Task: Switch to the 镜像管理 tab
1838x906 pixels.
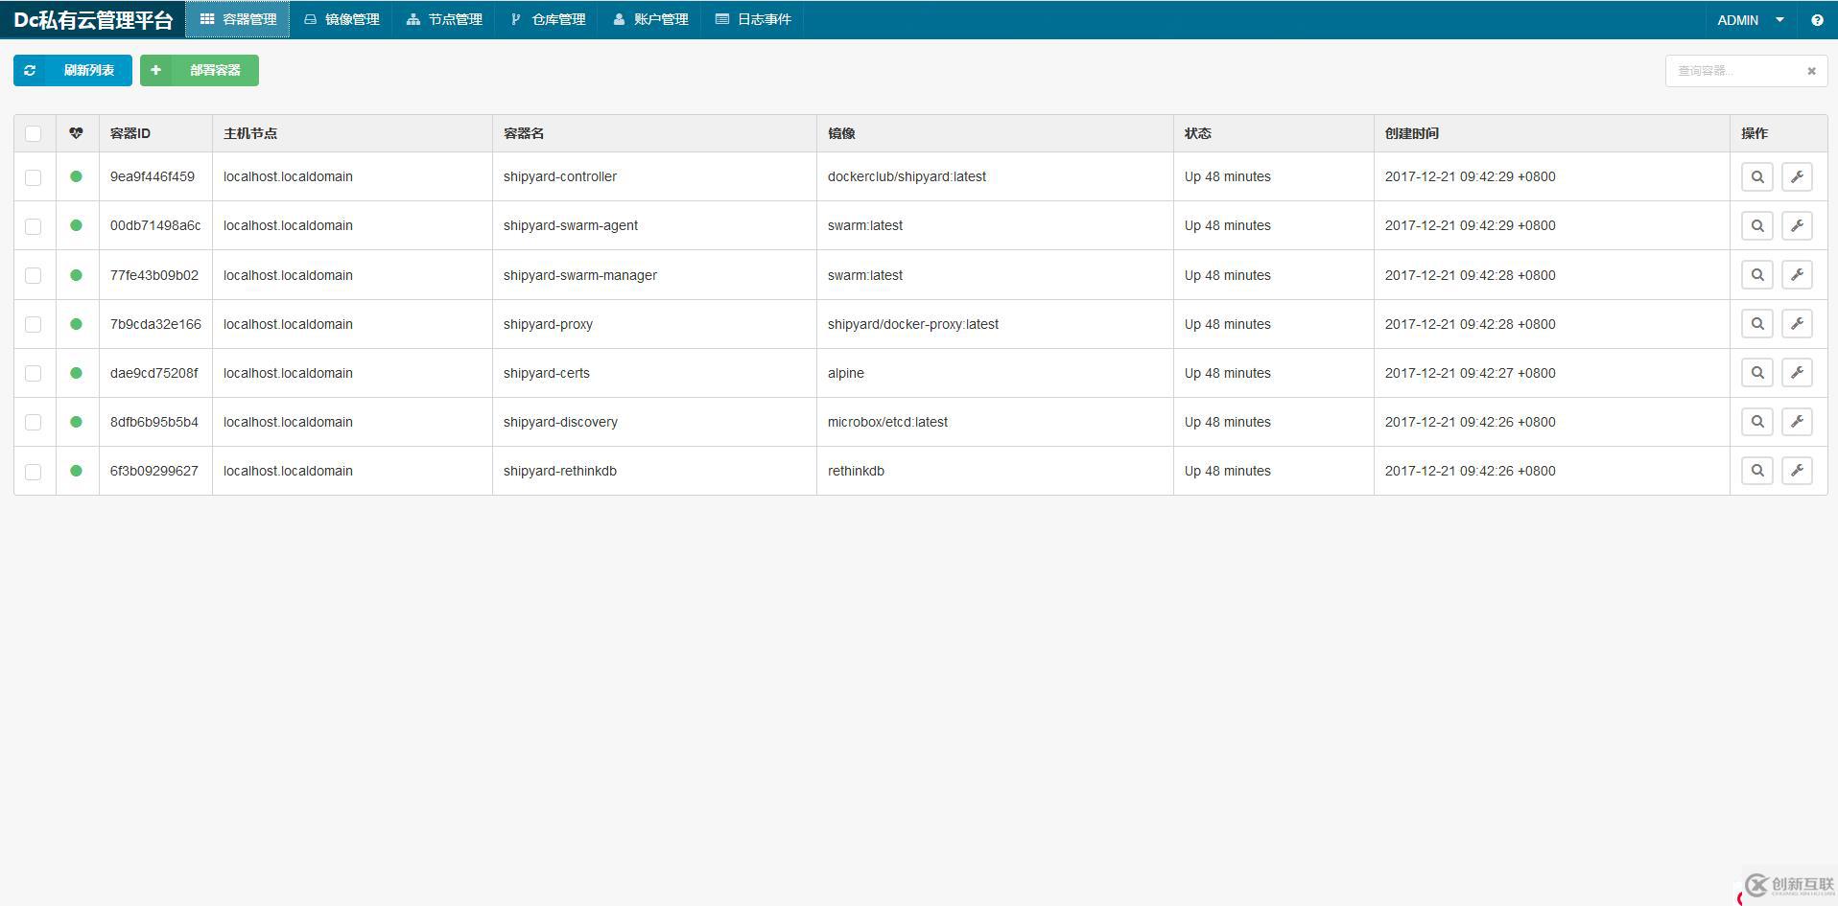Action: 342,19
